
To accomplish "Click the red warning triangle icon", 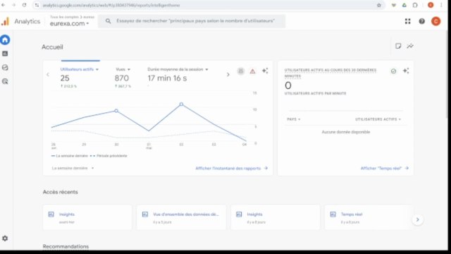I will (252, 71).
